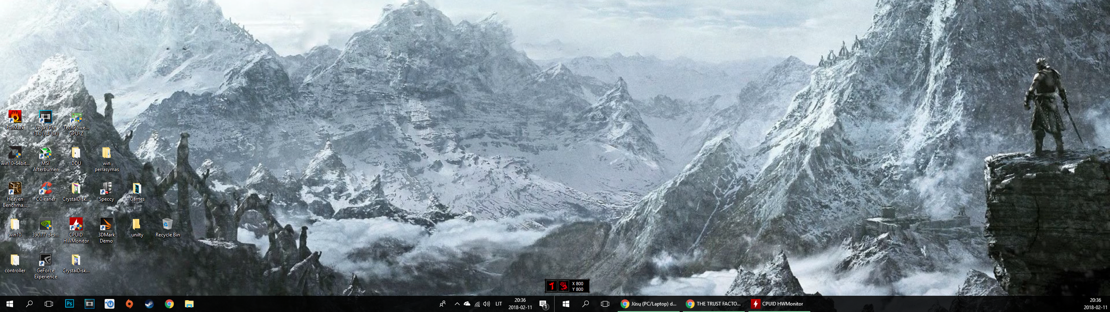The height and width of the screenshot is (312, 1110).
Task: Select the win10 folder icon
Action: point(15,227)
